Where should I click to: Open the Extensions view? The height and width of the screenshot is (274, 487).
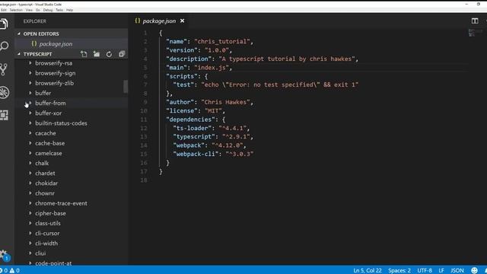pos(4,115)
